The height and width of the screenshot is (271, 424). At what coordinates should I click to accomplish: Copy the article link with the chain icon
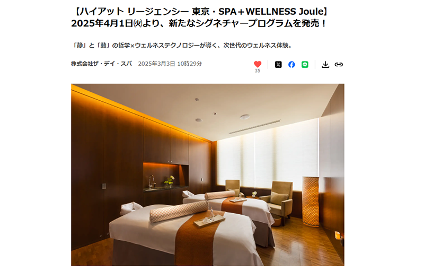[339, 64]
